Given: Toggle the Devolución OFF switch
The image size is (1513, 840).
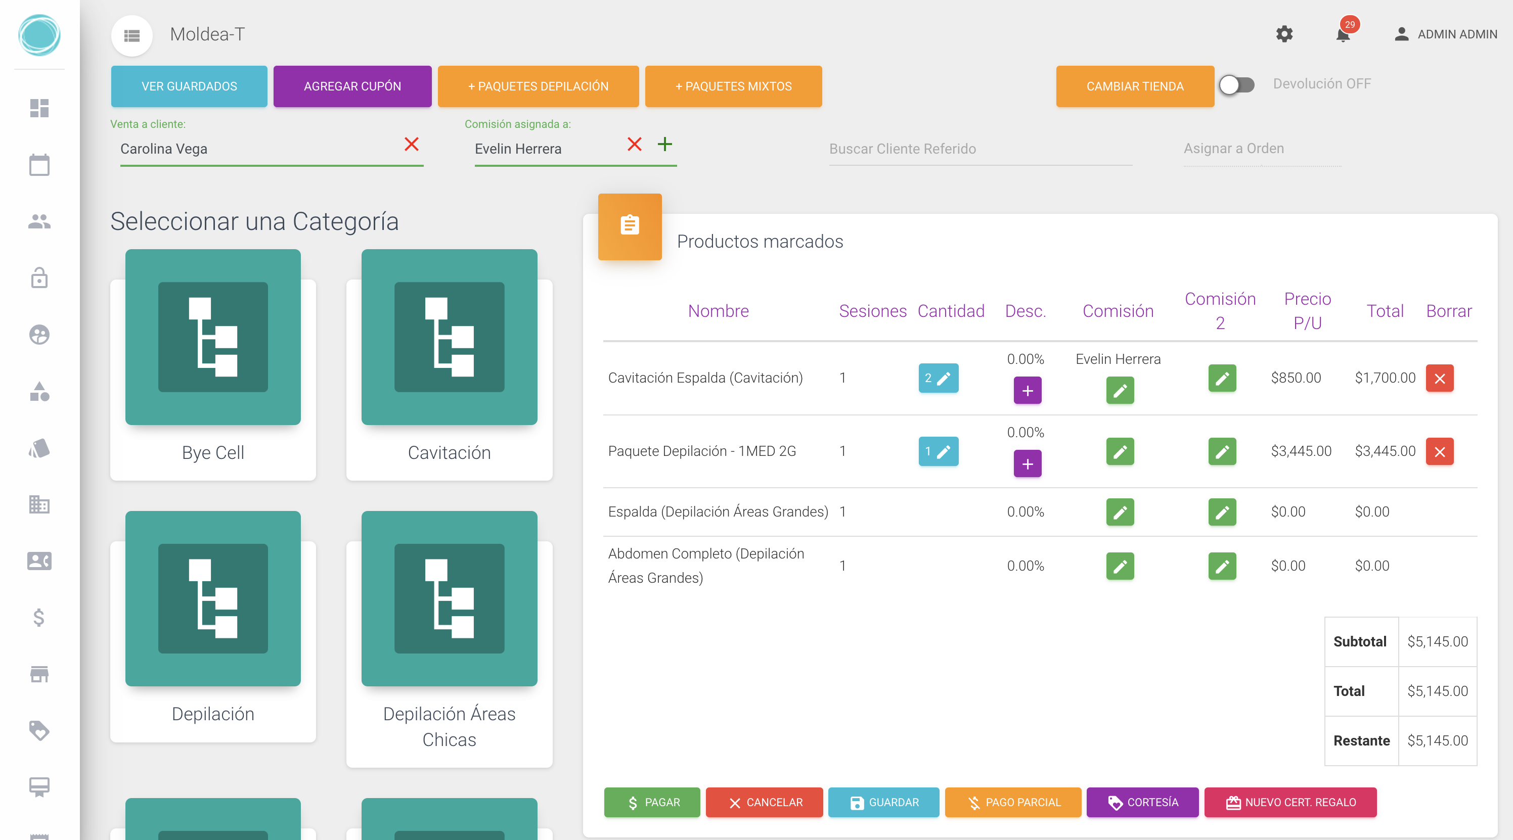Looking at the screenshot, I should pyautogui.click(x=1236, y=84).
